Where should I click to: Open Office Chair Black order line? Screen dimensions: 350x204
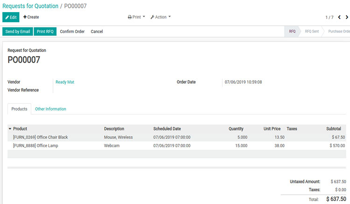41,137
